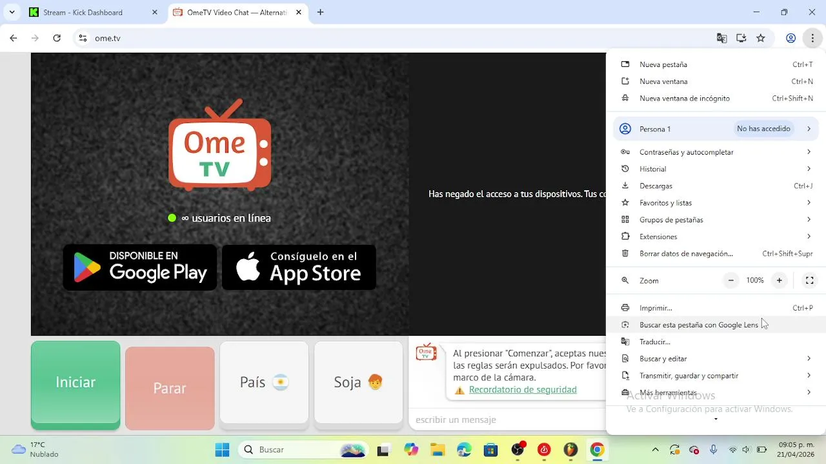Image resolution: width=826 pixels, height=464 pixels.
Task: Open Descargas from the menu
Action: coord(716,186)
